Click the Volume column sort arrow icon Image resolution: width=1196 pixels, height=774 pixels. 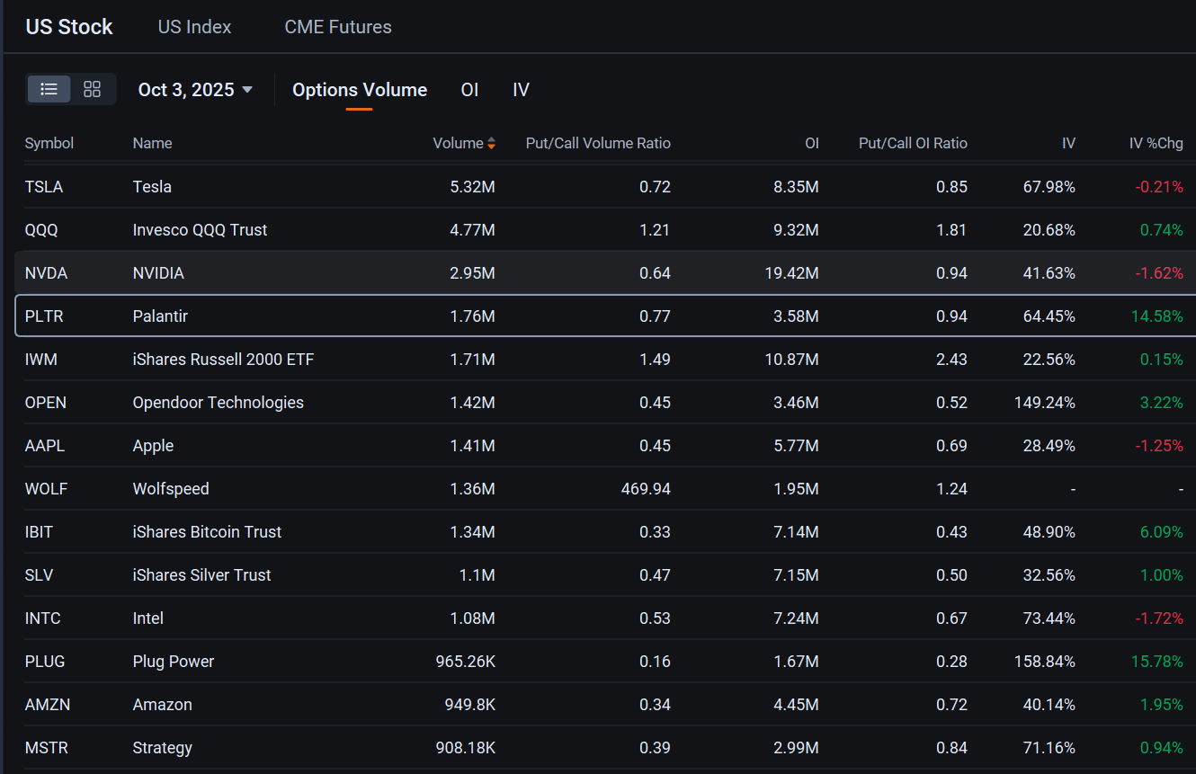coord(491,144)
